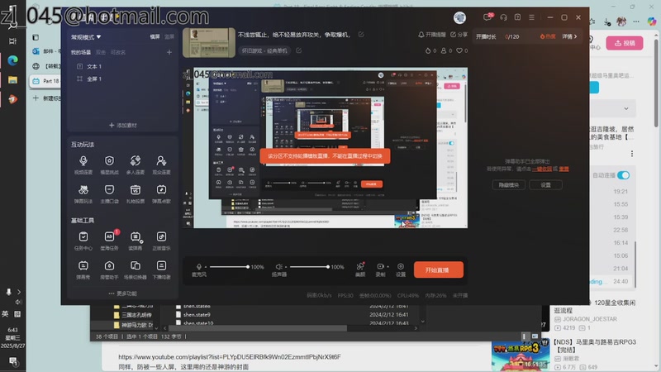Image resolution: width=661 pixels, height=372 pixels.
Task: Open the shield icon tool in 互动玩法
Action: pyautogui.click(x=110, y=164)
